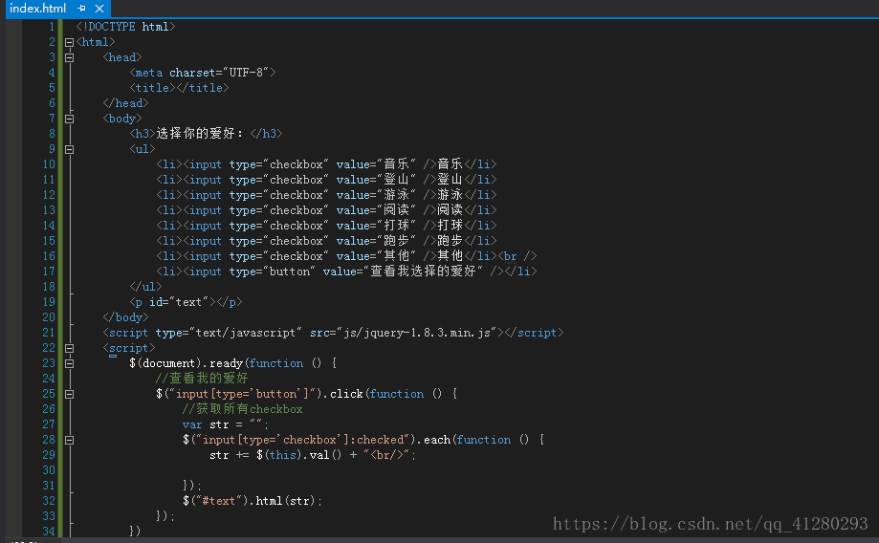Screen dimensions: 879x543
Task: Click the closing ul tag on line 18
Action: point(145,287)
